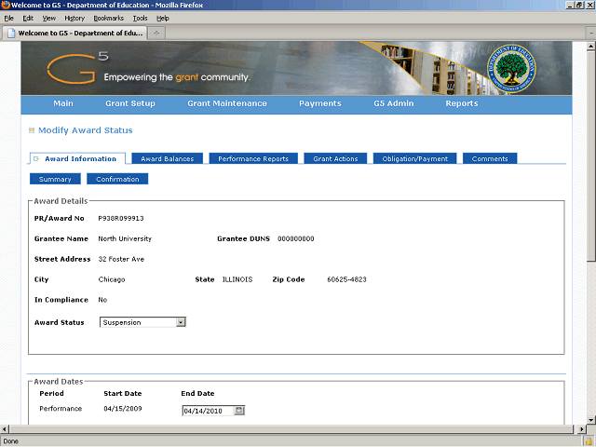The image size is (596, 447).
Task: Open Grant Maintenance navigation menu
Action: click(x=227, y=103)
